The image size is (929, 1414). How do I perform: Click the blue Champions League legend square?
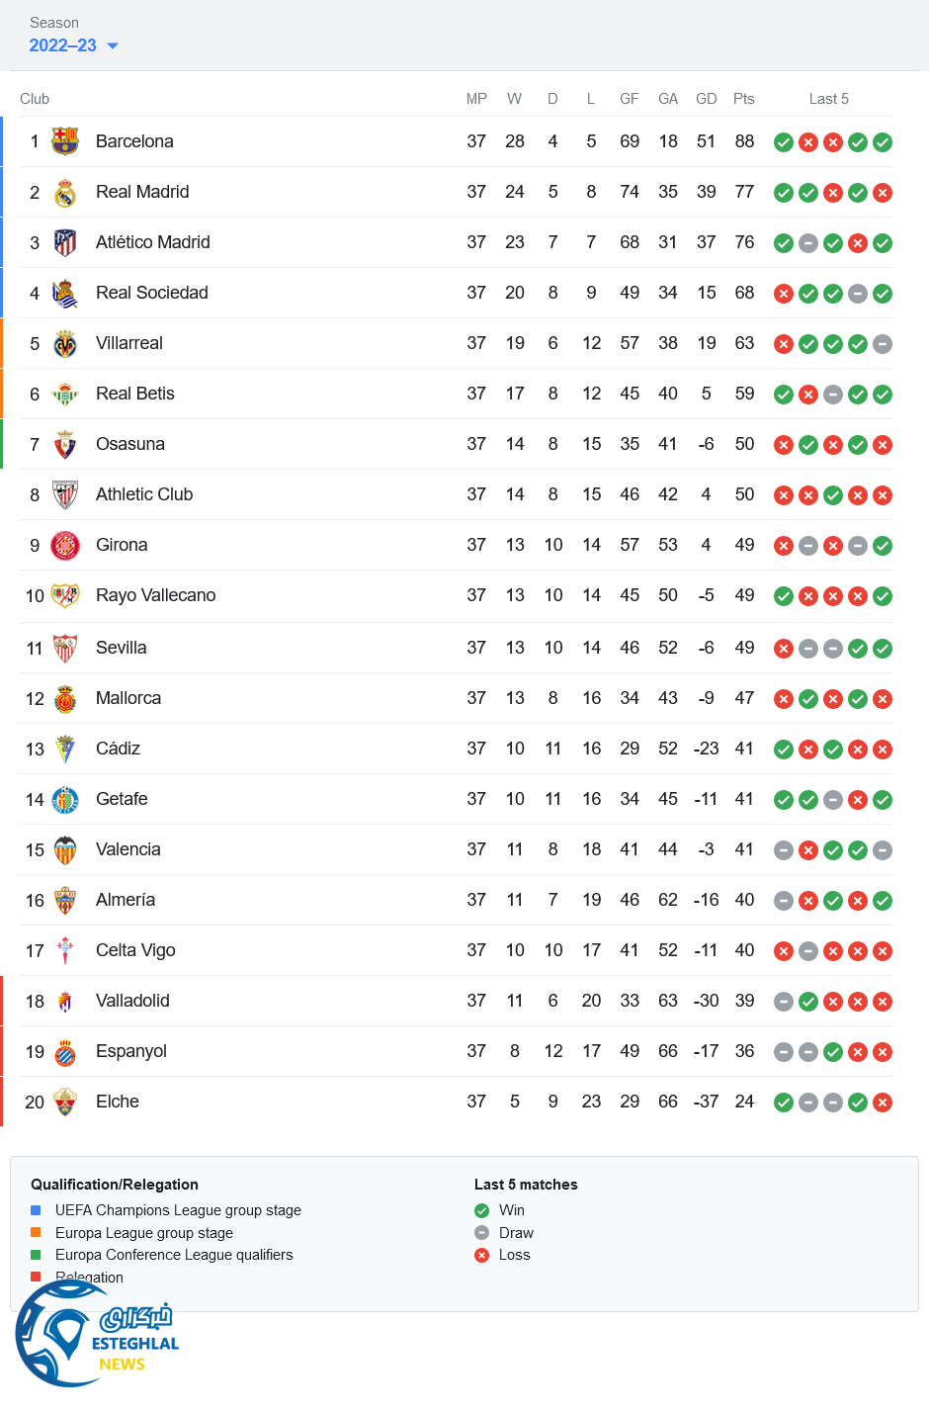[36, 1210]
